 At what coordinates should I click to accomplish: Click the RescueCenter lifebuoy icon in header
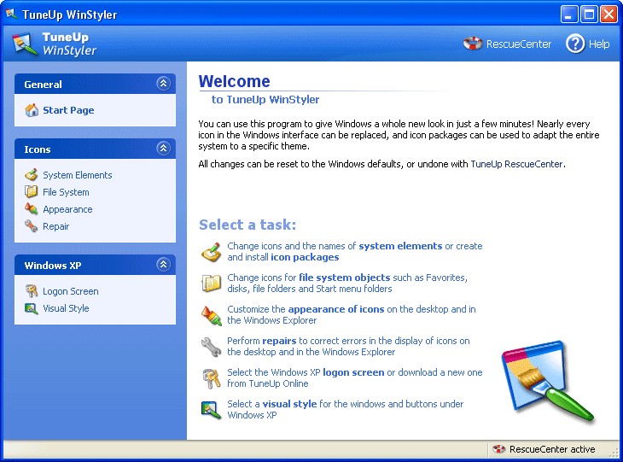coord(473,44)
